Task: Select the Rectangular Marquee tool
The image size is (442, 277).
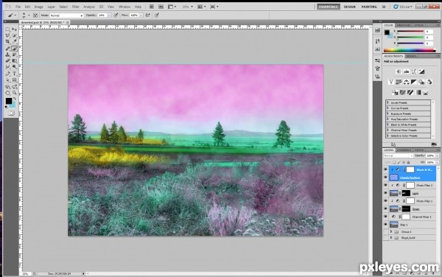Action: [7, 29]
